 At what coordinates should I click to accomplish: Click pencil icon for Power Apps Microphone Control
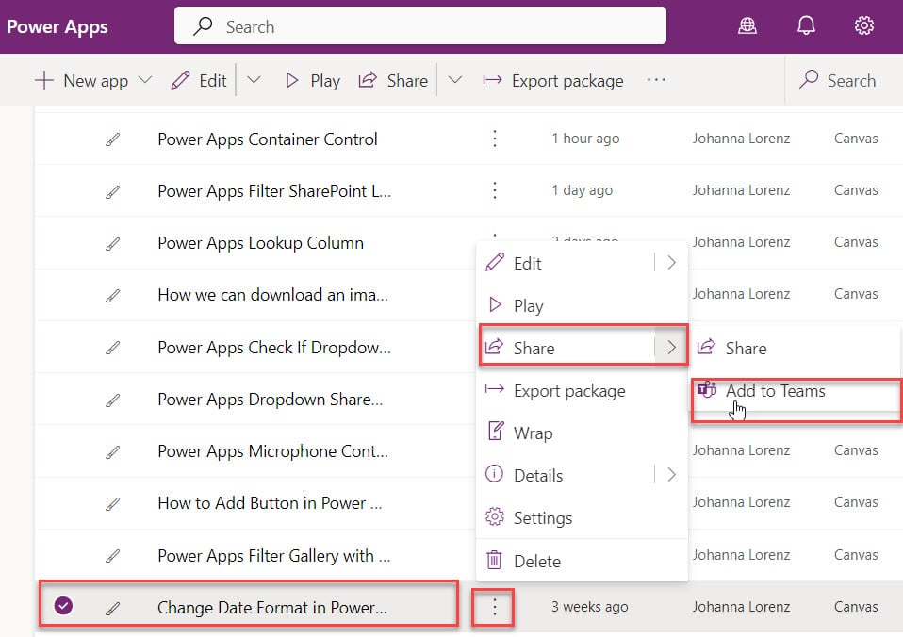(x=113, y=452)
